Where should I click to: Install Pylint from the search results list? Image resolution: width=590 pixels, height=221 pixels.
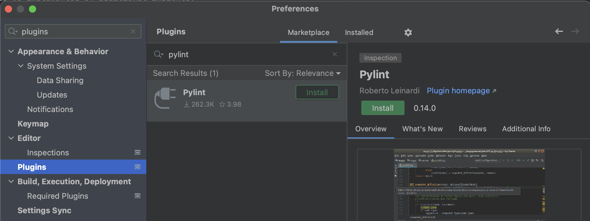click(317, 92)
